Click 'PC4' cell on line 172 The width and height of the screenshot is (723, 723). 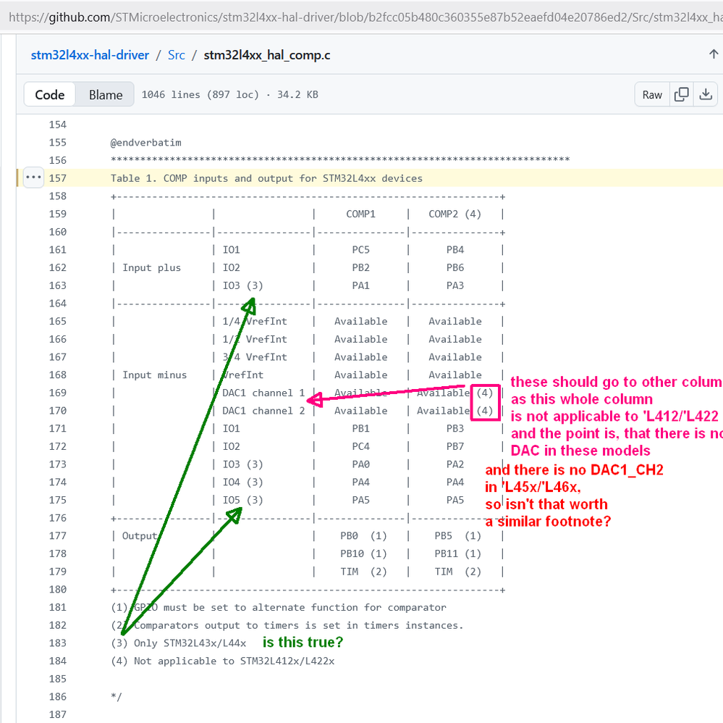tap(360, 446)
